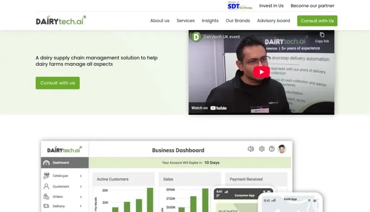Click the Delivery truck sidebar icon
Viewport: 370px width, 212px height.
pos(46,206)
